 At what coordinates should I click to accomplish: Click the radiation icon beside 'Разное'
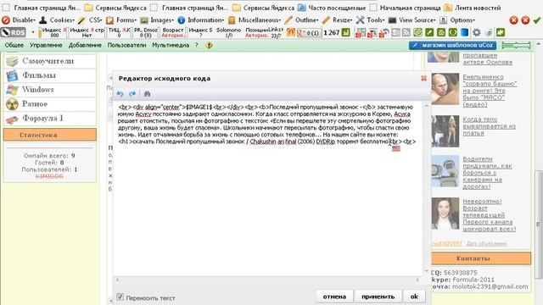click(x=12, y=104)
